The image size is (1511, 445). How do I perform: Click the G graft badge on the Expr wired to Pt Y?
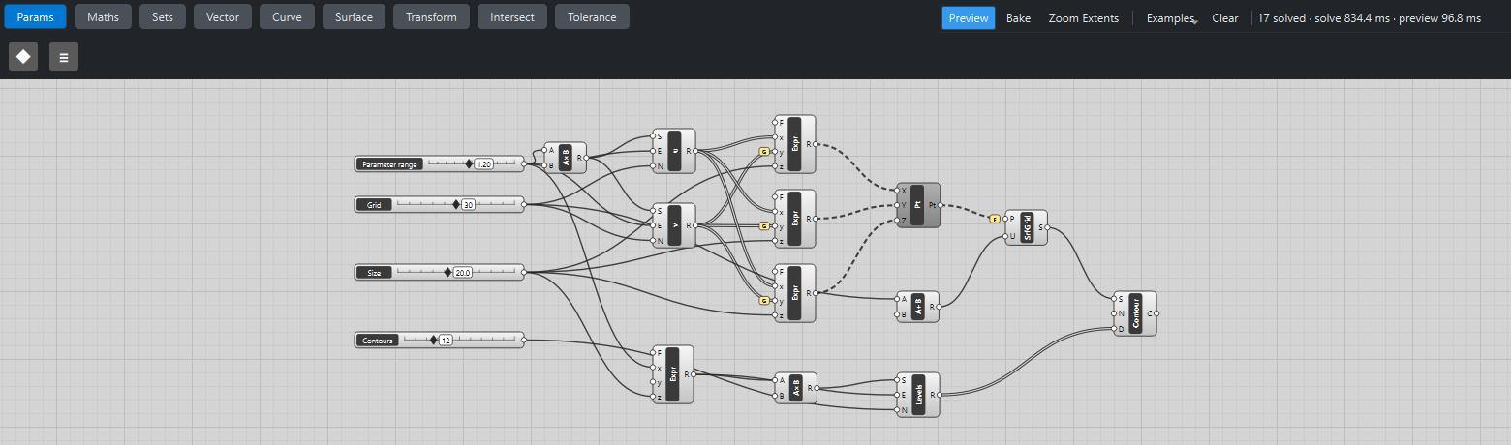(764, 226)
